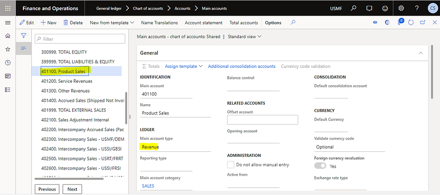Open form in new window icon
This screenshot has width=440, height=195.
coord(422,22)
